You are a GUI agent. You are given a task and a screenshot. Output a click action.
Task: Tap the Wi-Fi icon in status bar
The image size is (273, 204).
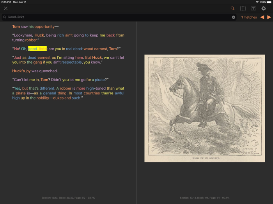[x=257, y=2]
